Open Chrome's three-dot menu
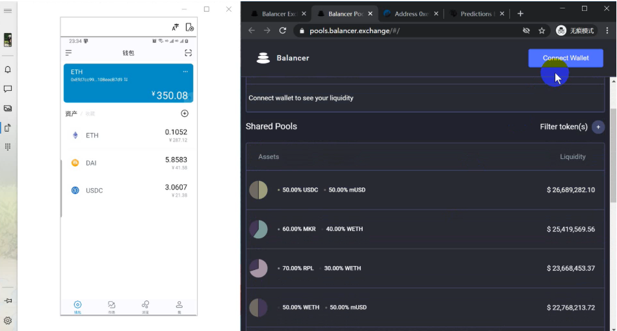This screenshot has height=331, width=617. [x=606, y=31]
